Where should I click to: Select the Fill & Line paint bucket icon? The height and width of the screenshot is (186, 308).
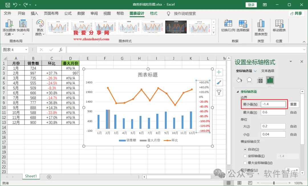coord(239,80)
